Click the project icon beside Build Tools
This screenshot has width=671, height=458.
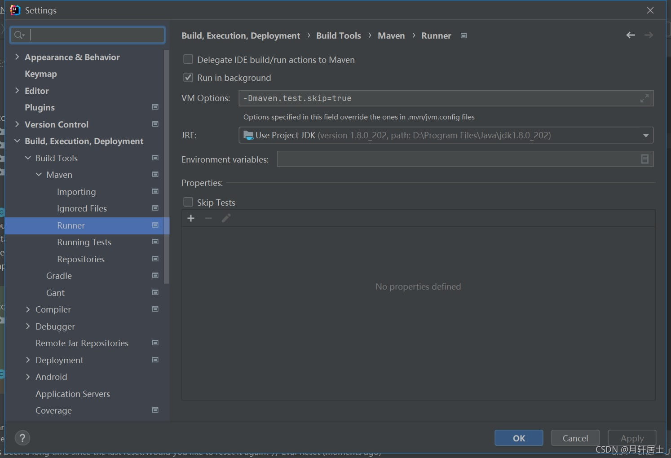click(x=155, y=158)
